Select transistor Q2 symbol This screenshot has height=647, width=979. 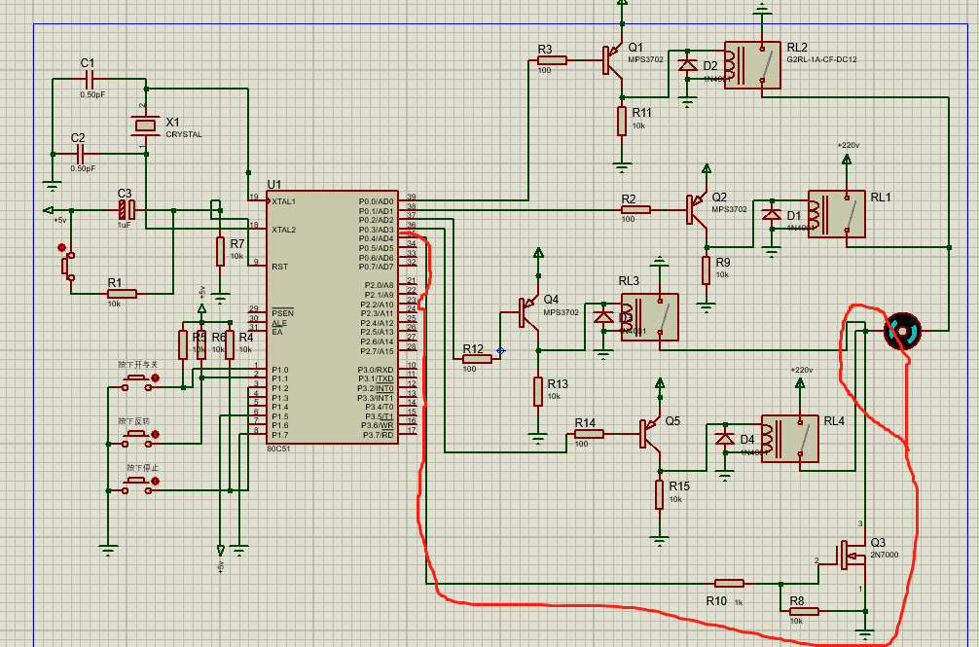click(697, 209)
